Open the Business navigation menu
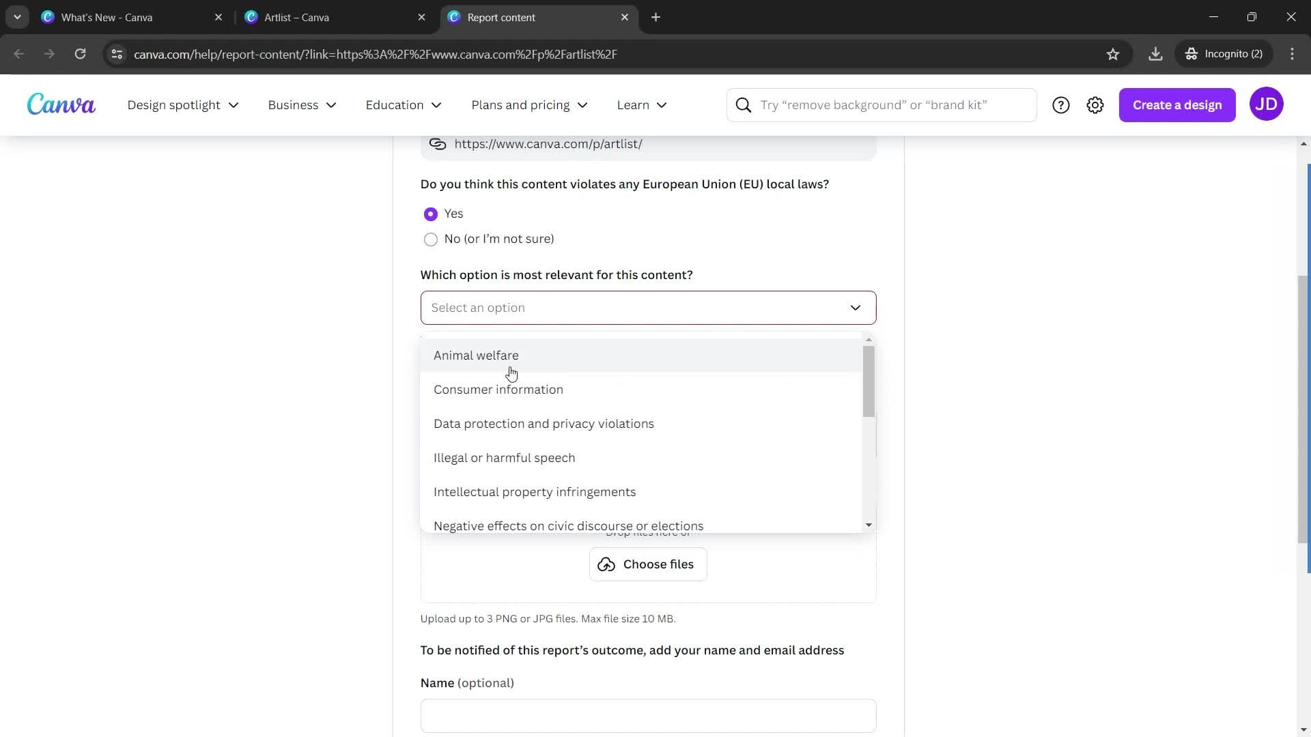1311x737 pixels. tap(305, 105)
